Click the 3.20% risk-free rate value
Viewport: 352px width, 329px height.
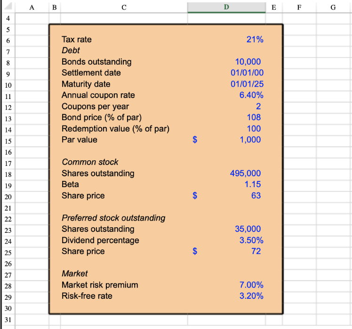pyautogui.click(x=251, y=296)
